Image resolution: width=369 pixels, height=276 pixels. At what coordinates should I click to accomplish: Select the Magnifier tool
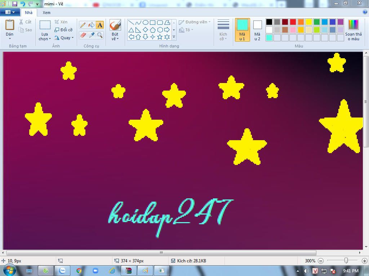(x=100, y=35)
